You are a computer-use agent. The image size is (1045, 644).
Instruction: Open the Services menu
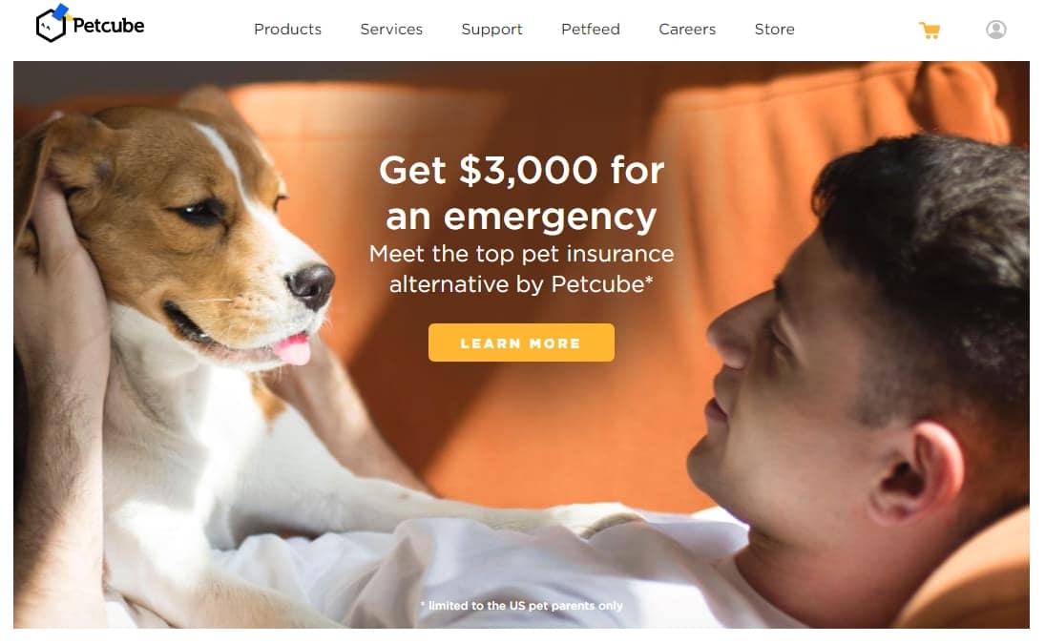click(391, 30)
